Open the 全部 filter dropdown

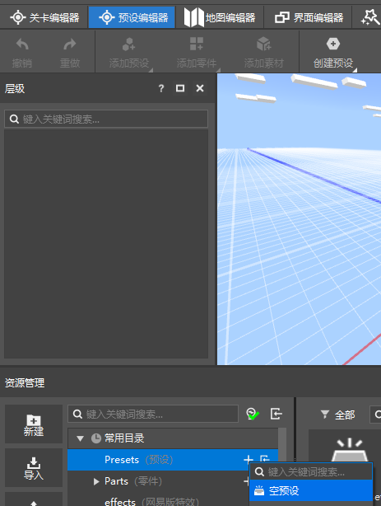coord(337,415)
